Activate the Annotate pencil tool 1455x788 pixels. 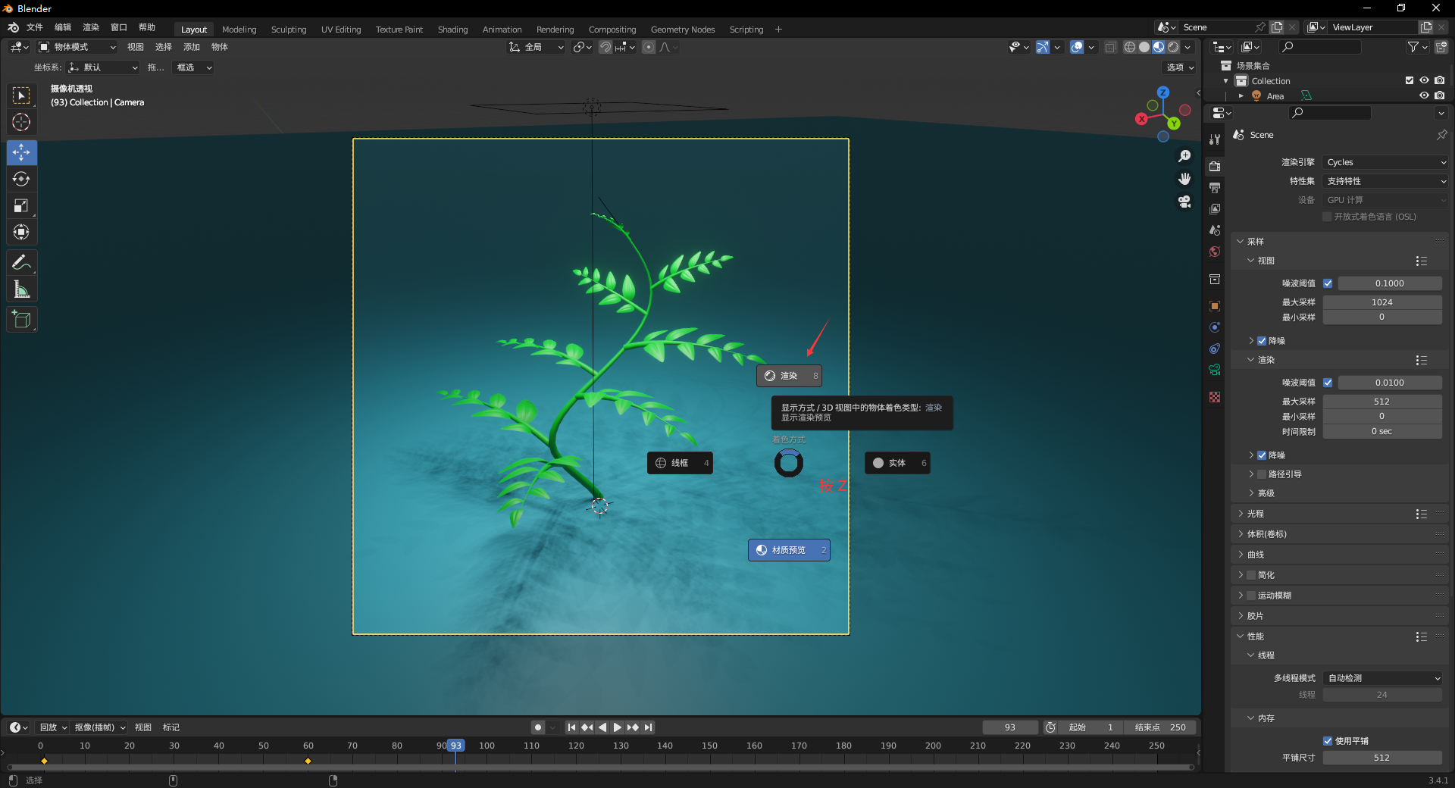(x=21, y=263)
